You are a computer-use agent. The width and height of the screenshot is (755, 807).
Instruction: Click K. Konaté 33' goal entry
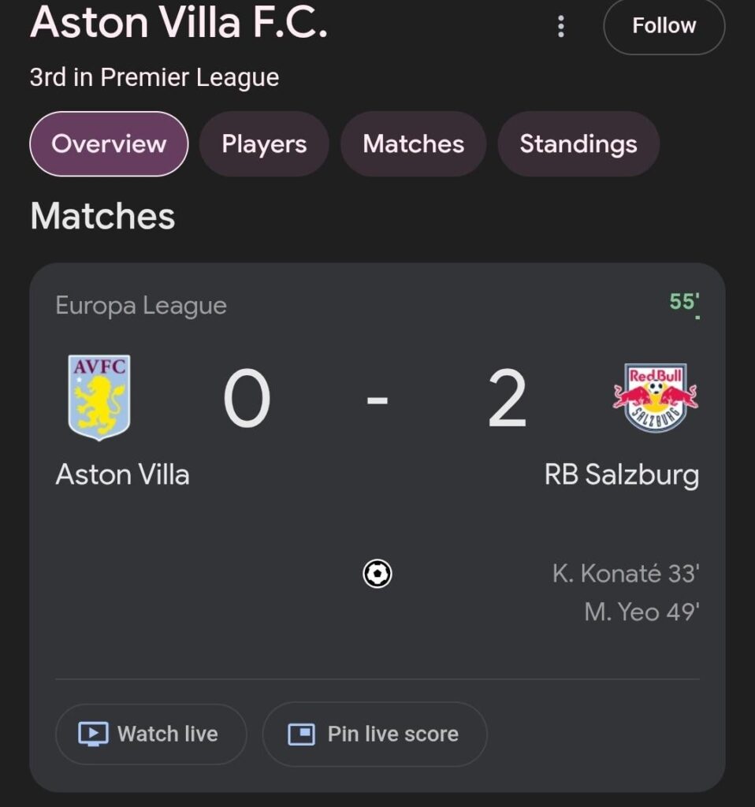coord(626,574)
